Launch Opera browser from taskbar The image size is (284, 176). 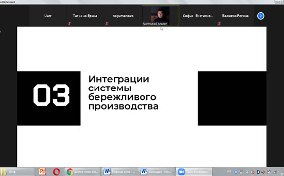point(56,172)
